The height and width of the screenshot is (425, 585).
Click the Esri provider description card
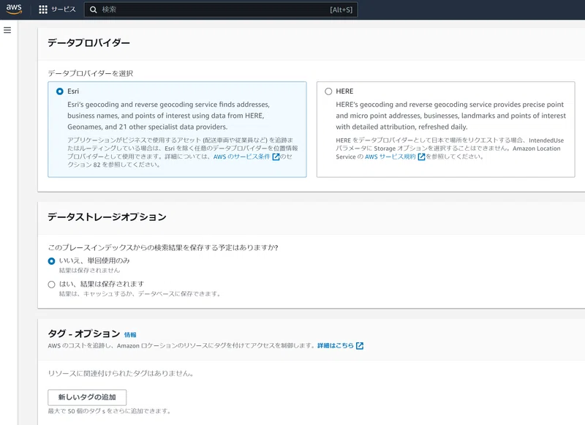[177, 129]
